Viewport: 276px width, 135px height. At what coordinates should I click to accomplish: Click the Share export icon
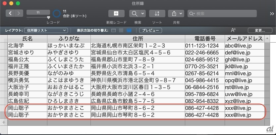[174, 14]
